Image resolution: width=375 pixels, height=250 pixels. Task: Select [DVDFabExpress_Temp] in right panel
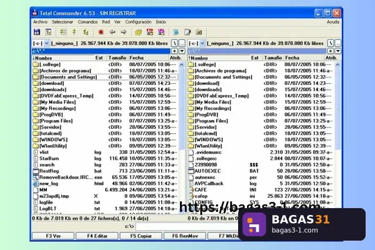coord(261,96)
